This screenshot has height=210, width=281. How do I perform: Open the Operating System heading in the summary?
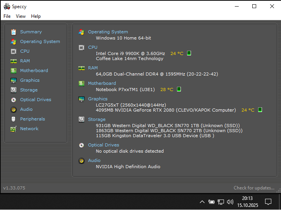click(108, 32)
